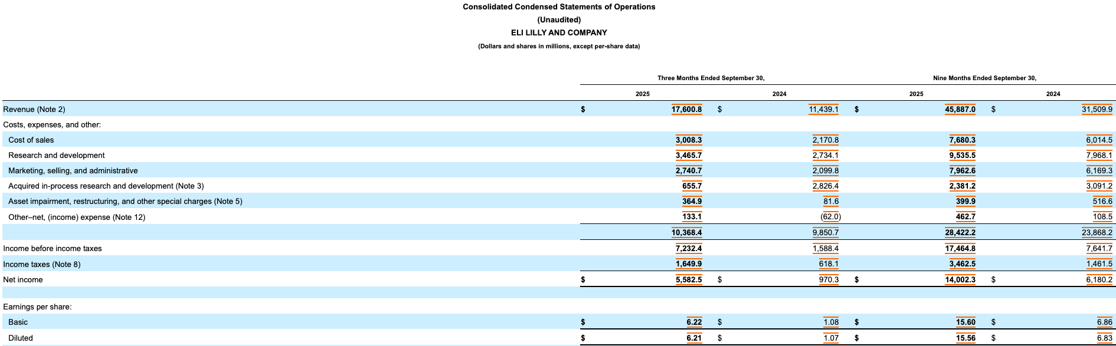
Task: Click the 17,600.8 revenue value
Action: pos(686,109)
